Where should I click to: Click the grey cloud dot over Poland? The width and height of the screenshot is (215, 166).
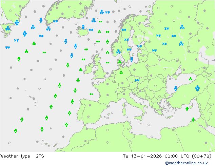134,69
